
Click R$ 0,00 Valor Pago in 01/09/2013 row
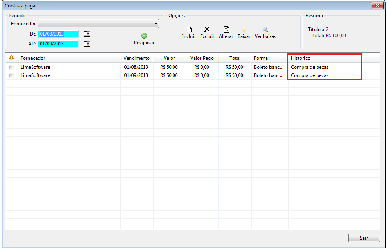(x=201, y=75)
